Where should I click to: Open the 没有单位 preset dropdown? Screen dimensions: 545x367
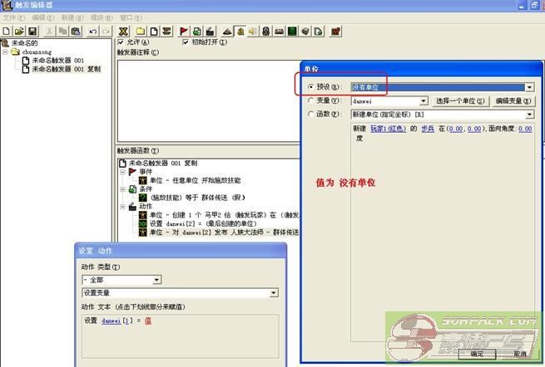529,86
